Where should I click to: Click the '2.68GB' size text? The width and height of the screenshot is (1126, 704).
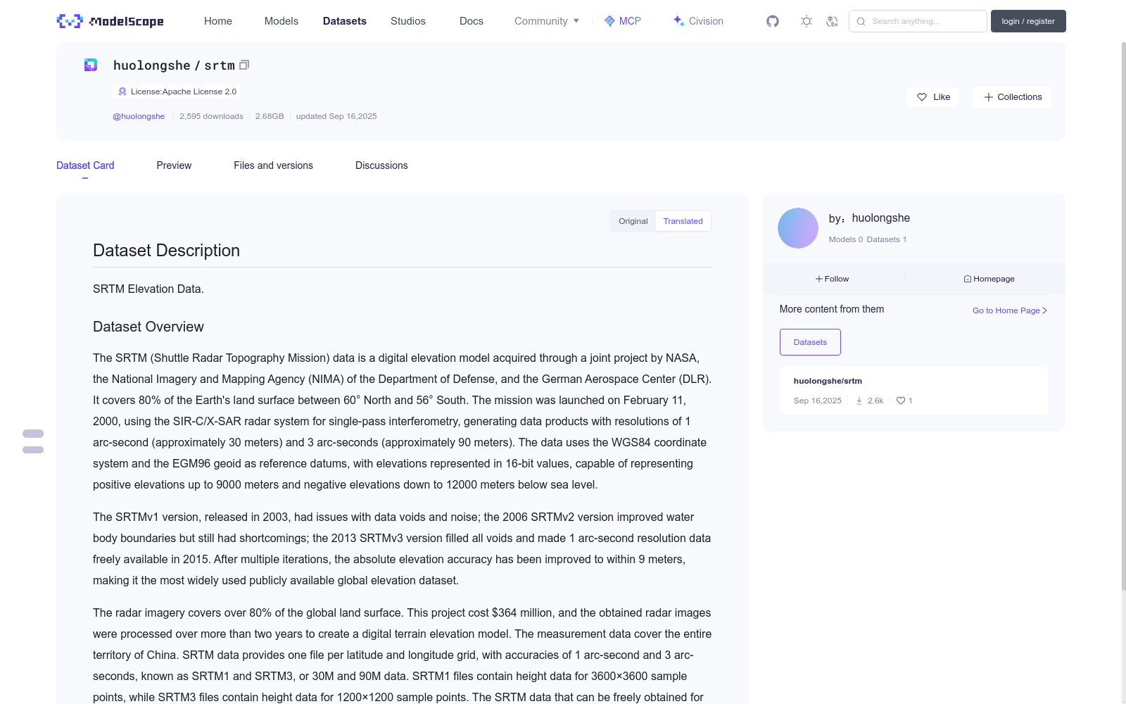pos(270,116)
